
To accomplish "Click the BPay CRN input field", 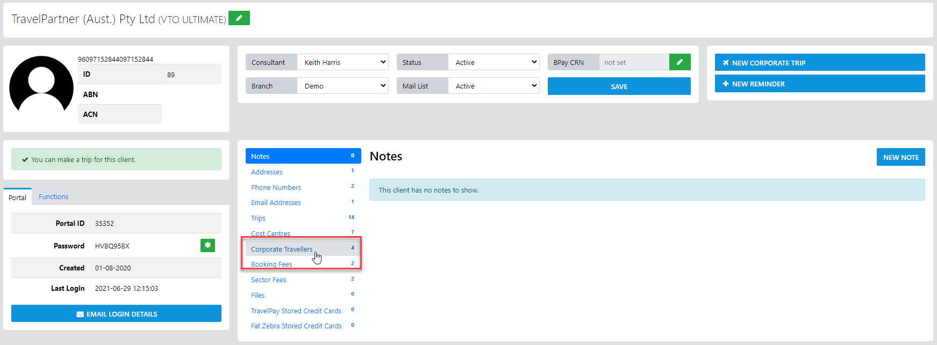I will point(634,62).
